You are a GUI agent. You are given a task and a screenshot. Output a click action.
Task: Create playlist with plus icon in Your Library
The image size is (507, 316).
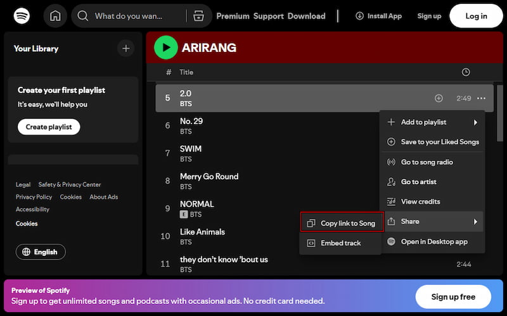125,49
